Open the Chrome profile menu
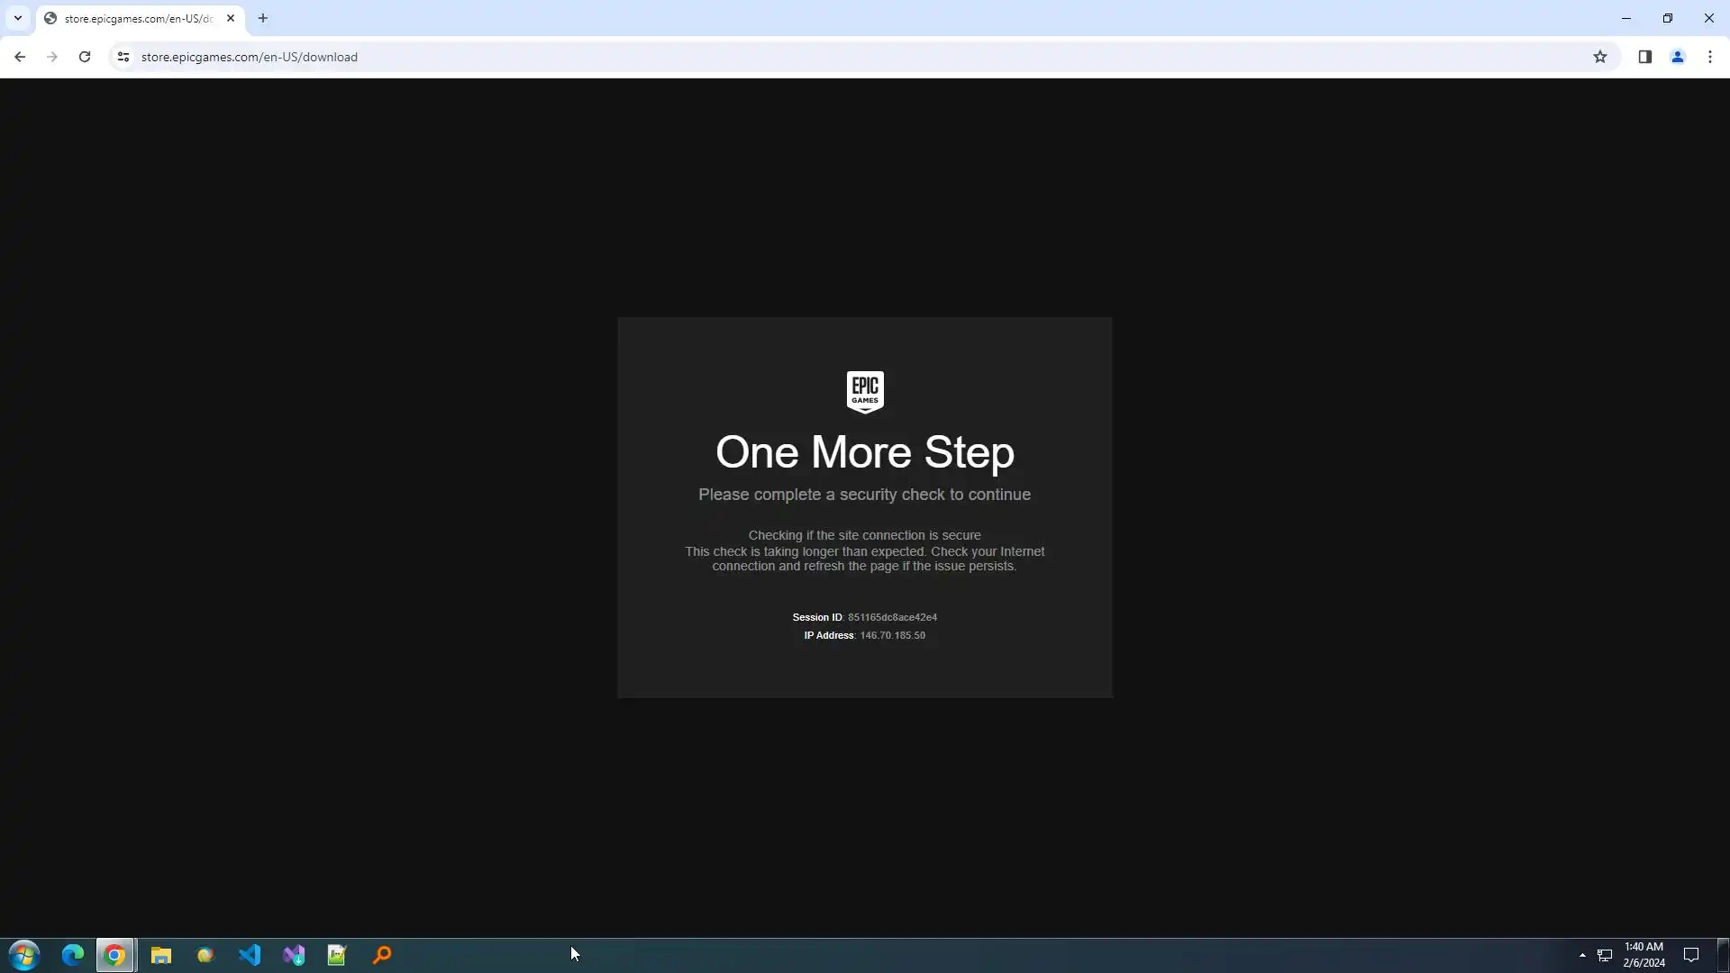Screen dimensions: 1730x973 (x=1678, y=57)
